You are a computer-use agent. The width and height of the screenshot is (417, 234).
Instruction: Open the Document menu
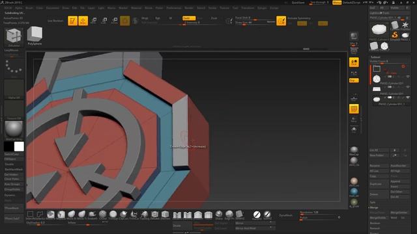tap(52, 8)
